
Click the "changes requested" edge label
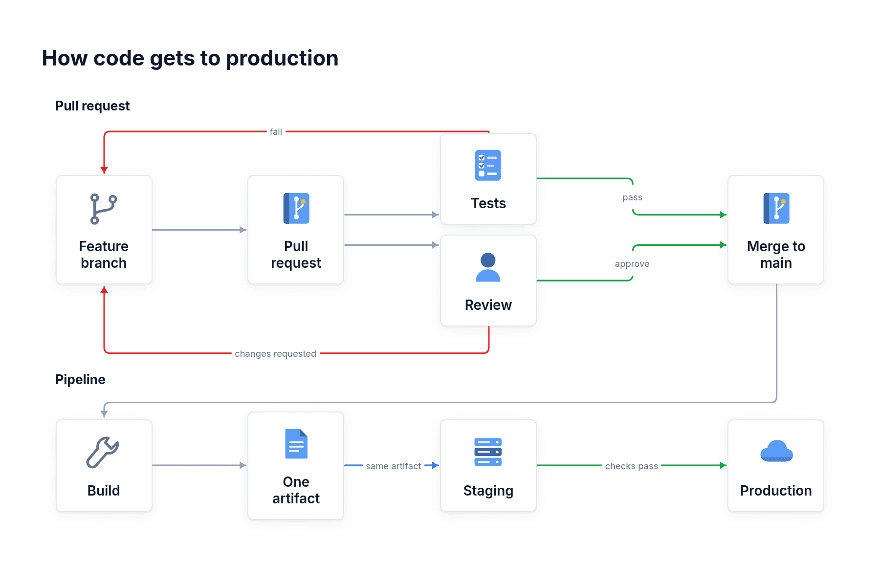coord(276,354)
